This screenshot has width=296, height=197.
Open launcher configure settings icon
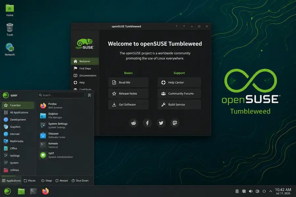[89, 95]
